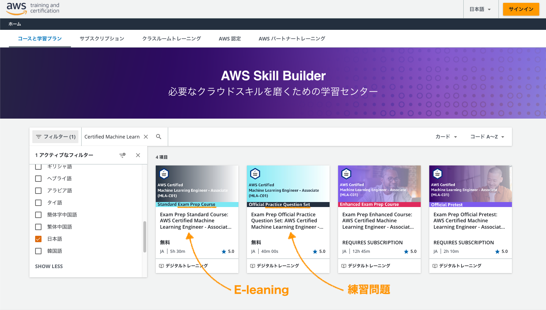The width and height of the screenshot is (546, 310).
Task: Check the 韓国語 filter checkbox
Action: click(38, 251)
